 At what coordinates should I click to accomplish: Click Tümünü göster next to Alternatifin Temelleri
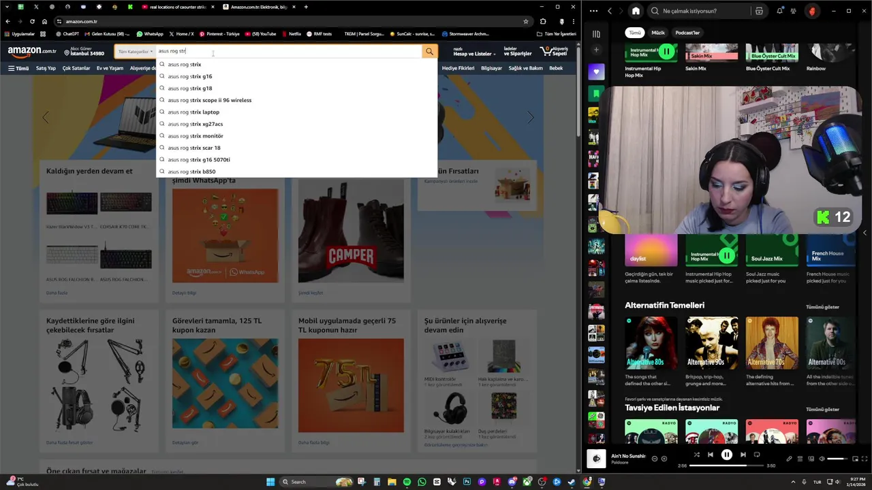[x=822, y=307]
